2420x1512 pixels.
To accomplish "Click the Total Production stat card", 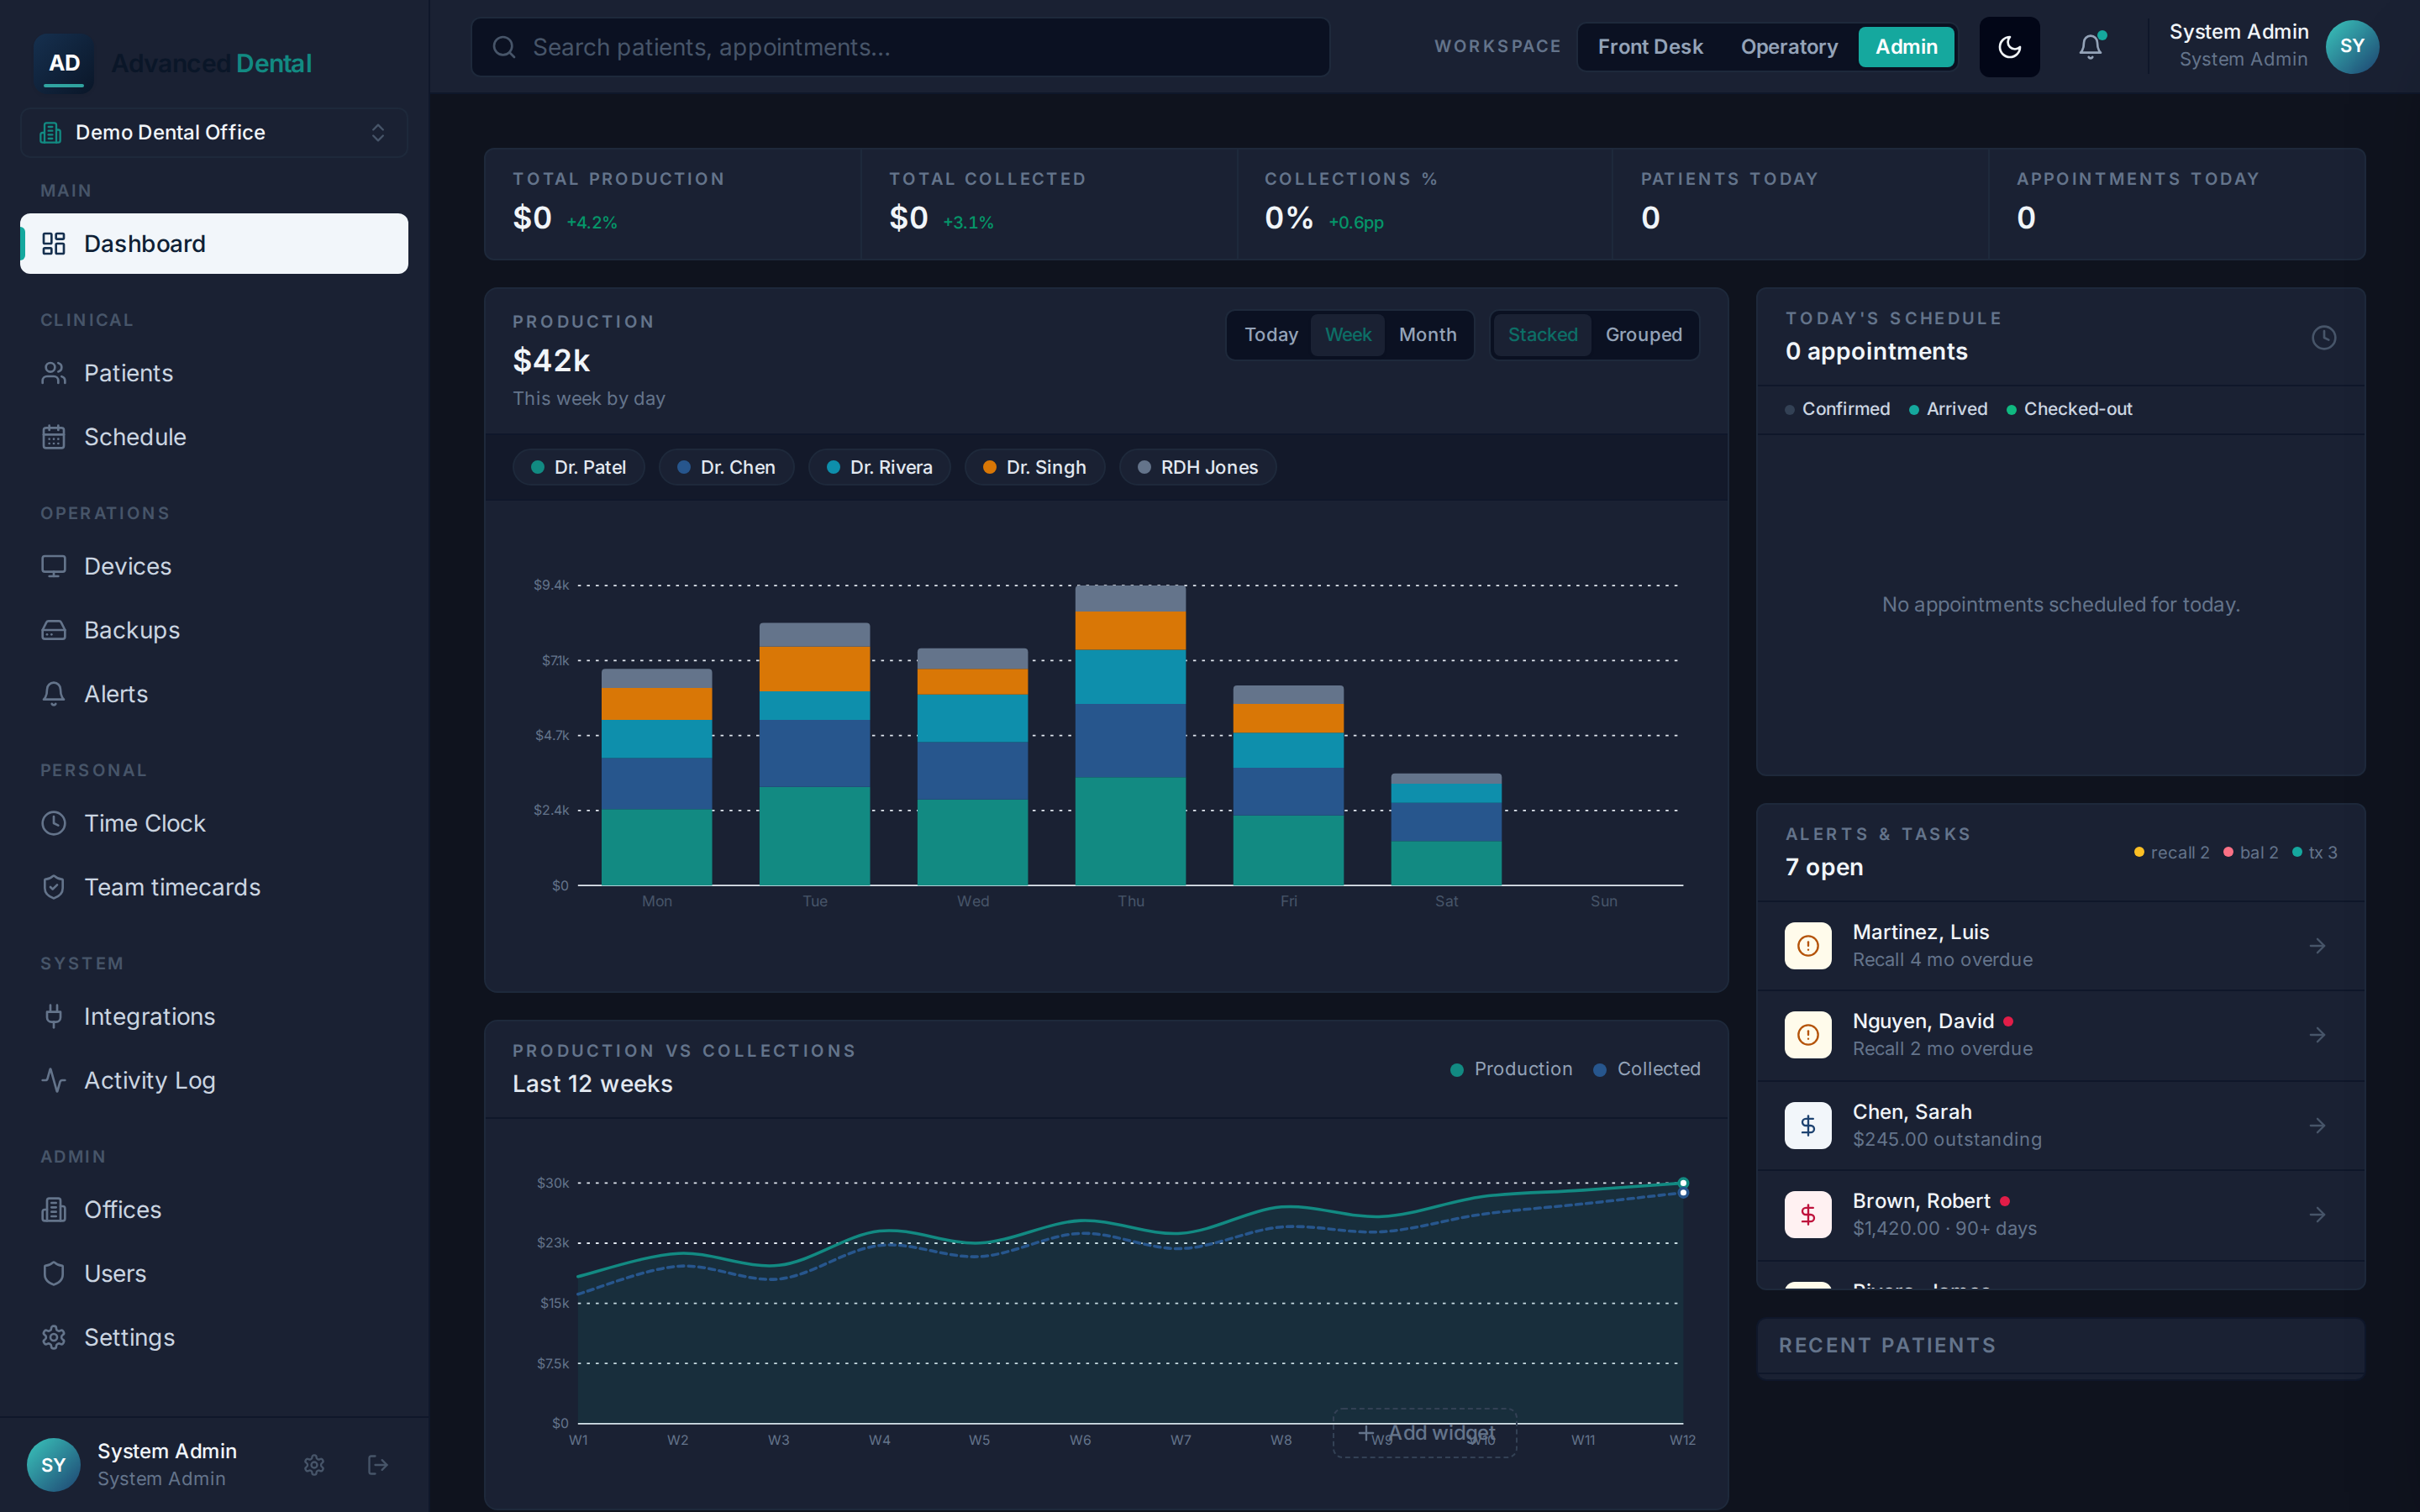I will point(673,204).
